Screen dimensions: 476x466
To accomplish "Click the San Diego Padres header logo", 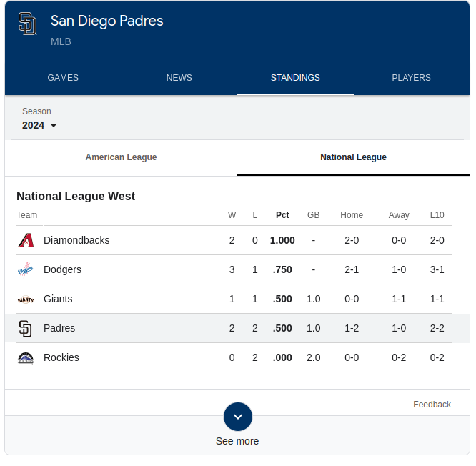I will (x=27, y=24).
